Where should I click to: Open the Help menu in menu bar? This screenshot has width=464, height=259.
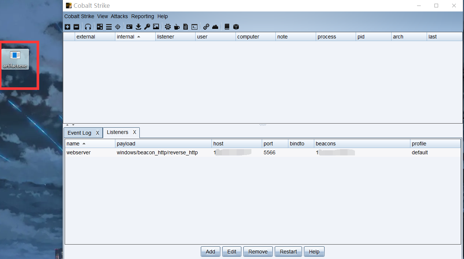click(163, 16)
